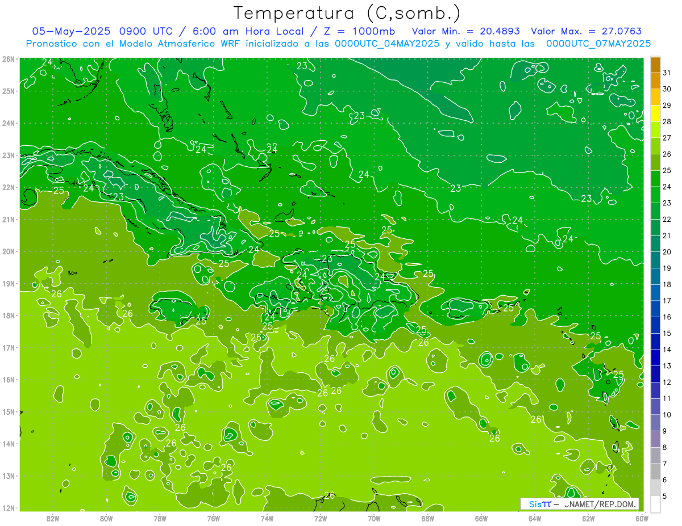The width and height of the screenshot is (682, 526).
Task: Click the latitude axis label "17N"
Action: tap(9, 348)
